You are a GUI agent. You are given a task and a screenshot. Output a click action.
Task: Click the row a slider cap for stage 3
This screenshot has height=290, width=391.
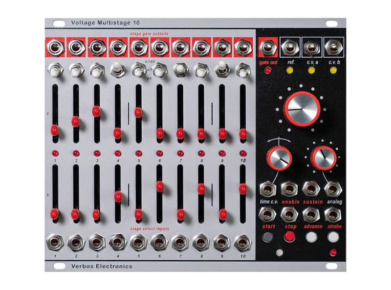(96, 111)
